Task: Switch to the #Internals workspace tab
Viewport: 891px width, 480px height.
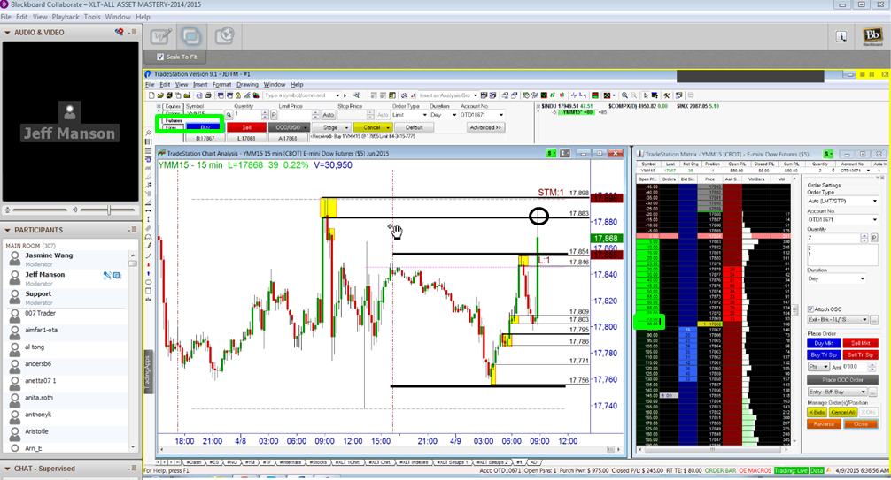Action: tap(290, 462)
